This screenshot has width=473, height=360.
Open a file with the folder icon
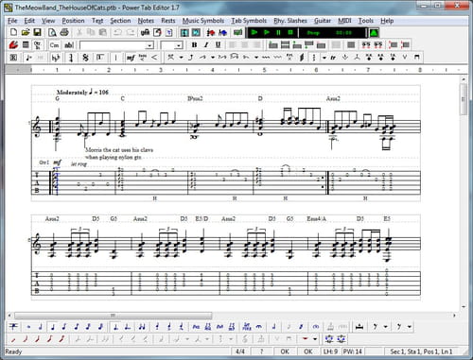[26, 32]
